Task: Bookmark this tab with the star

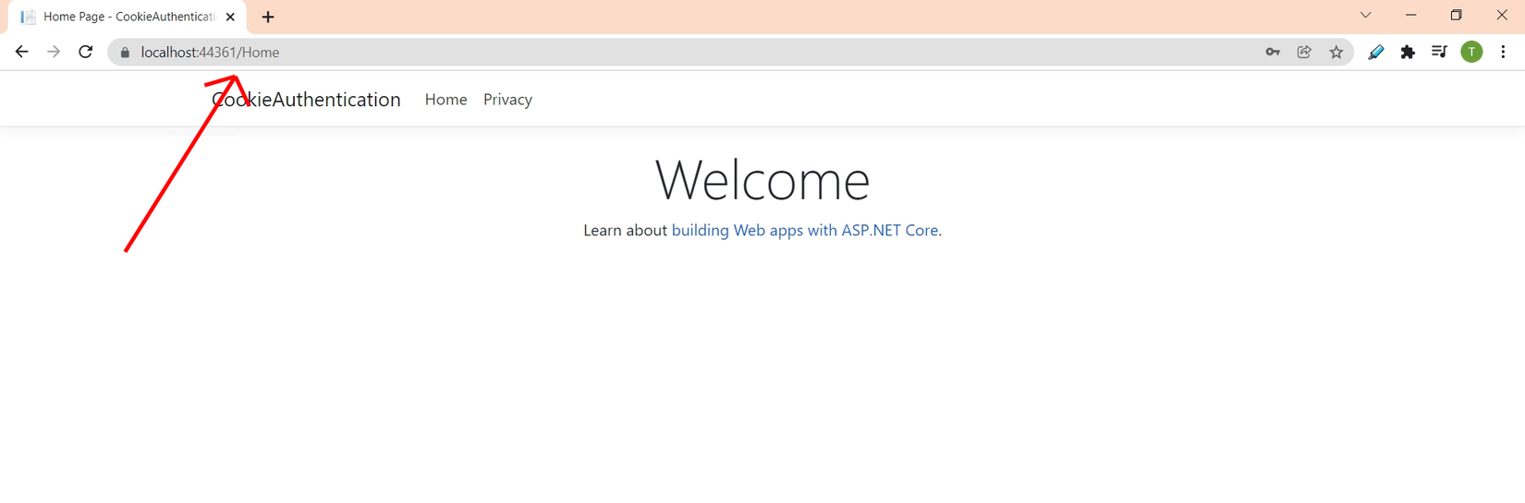Action: point(1336,53)
